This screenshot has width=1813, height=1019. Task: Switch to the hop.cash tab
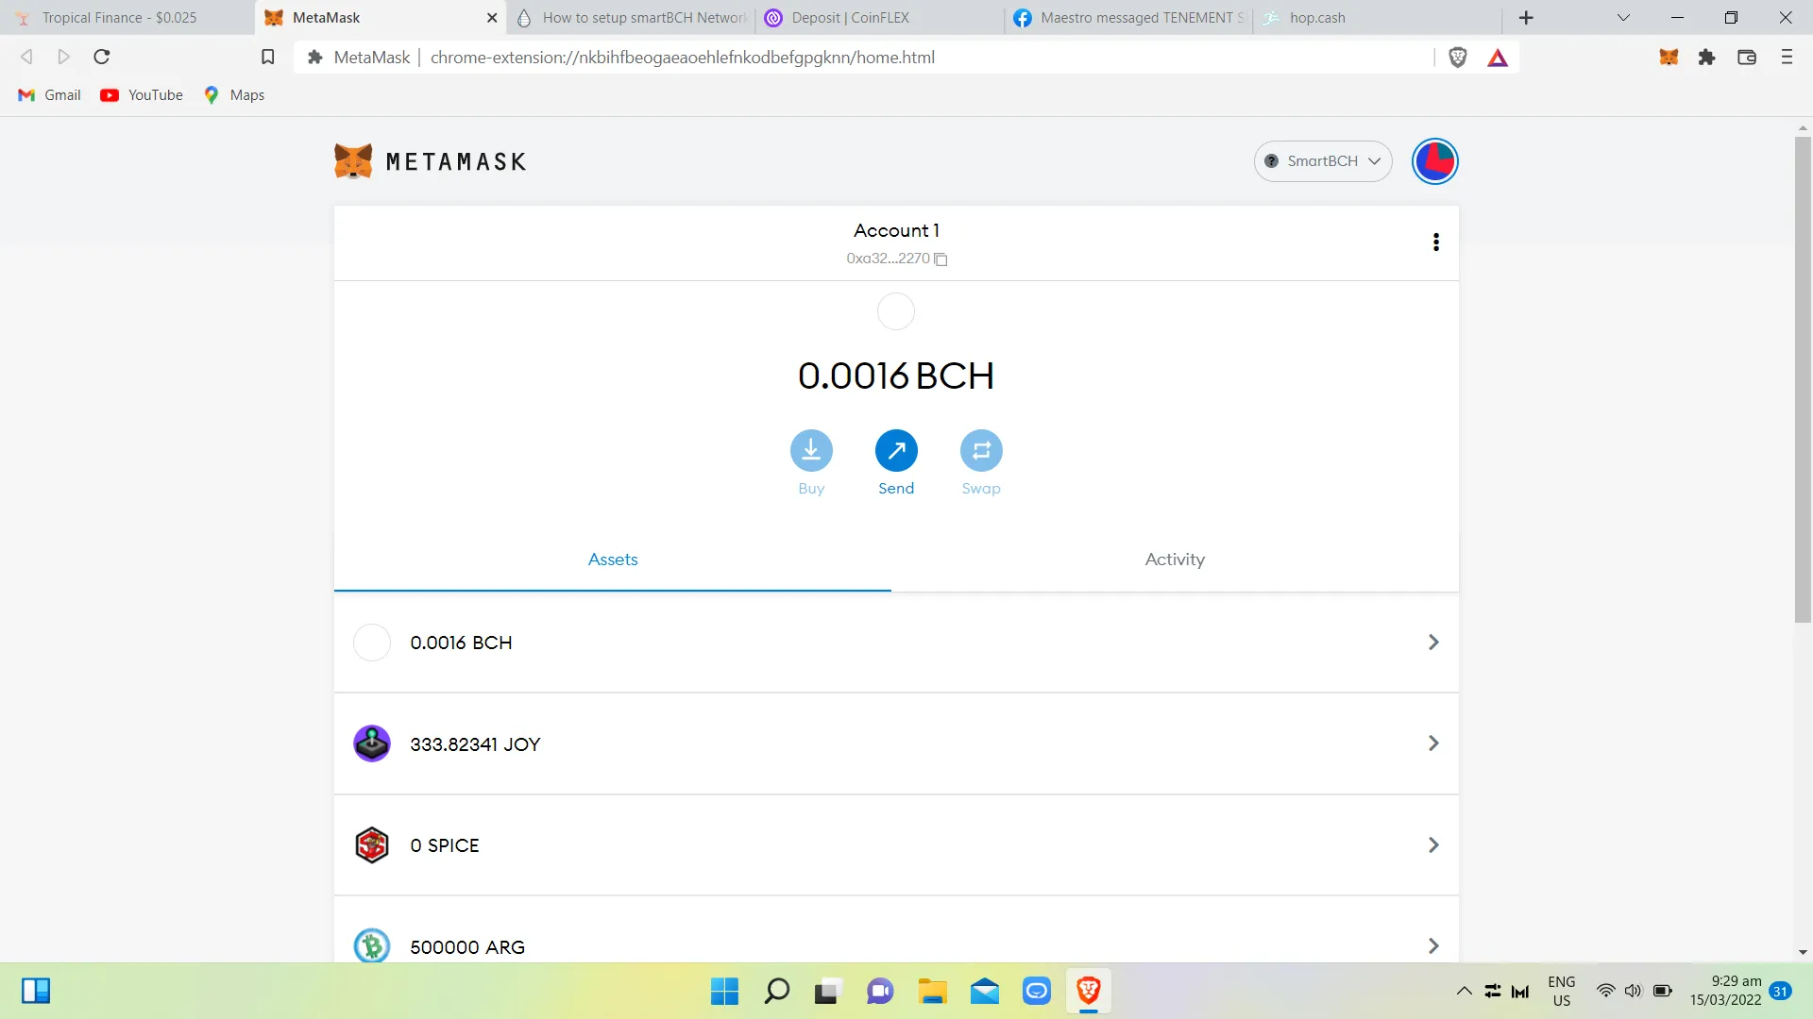click(1377, 18)
